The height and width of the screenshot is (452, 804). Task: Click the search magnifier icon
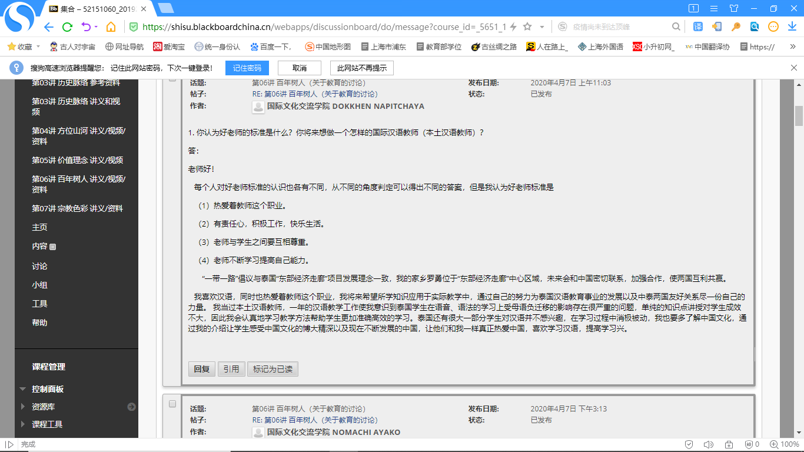(x=676, y=27)
